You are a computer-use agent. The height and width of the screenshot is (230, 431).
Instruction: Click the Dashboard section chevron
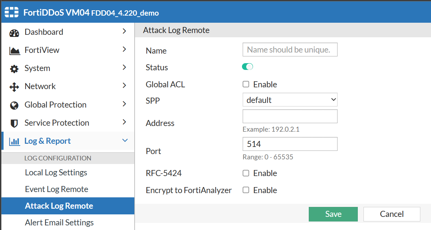[124, 32]
